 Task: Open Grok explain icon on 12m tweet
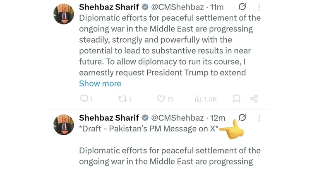242,118
